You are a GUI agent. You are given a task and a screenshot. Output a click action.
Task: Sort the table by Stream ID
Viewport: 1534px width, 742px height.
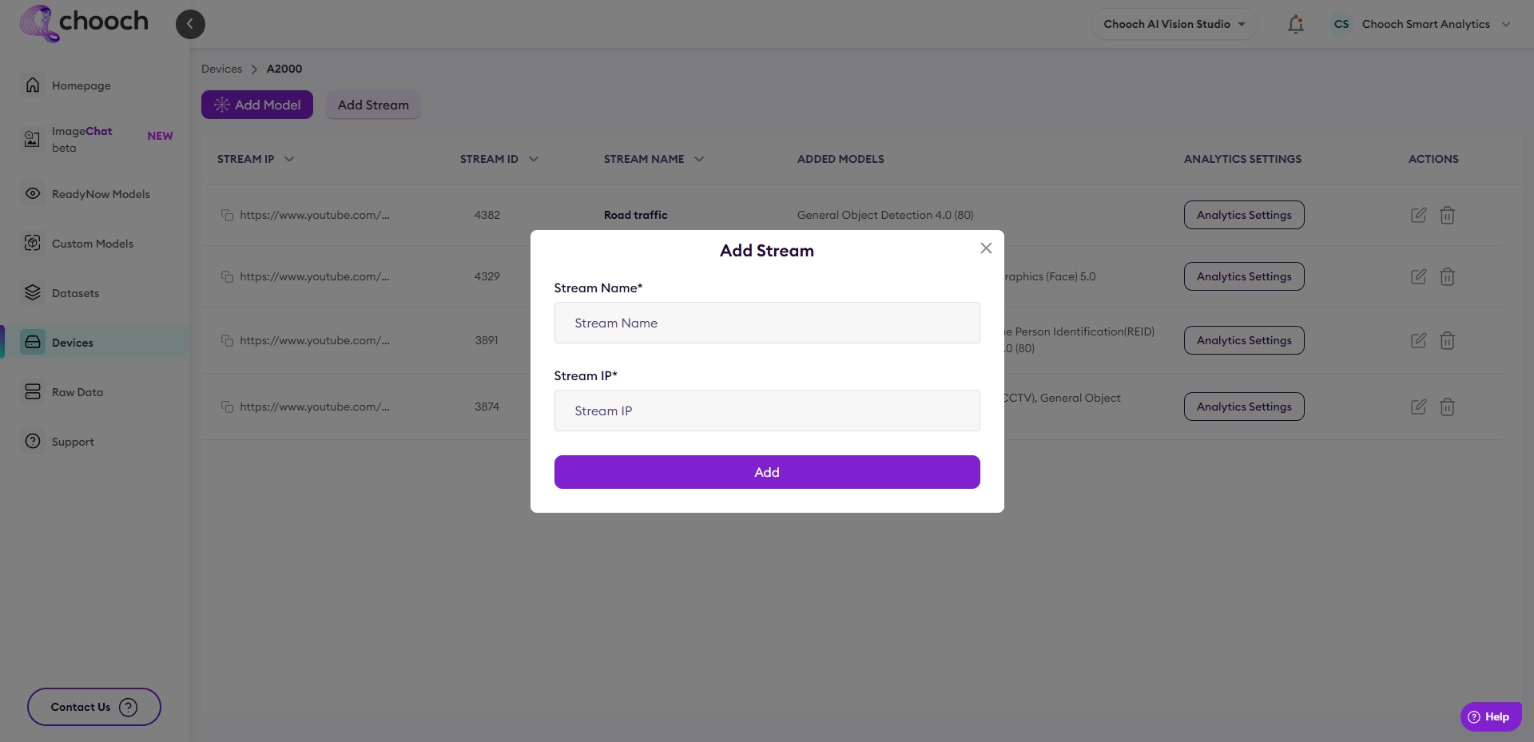(534, 158)
